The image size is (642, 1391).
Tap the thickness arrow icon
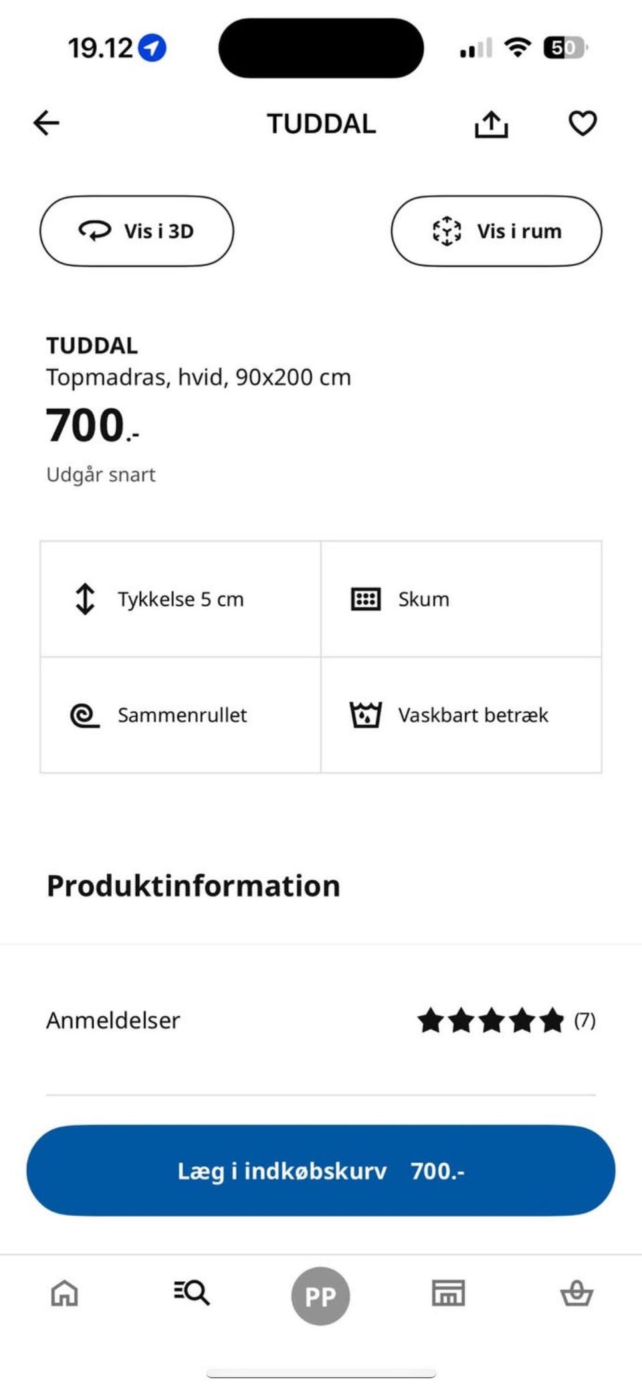click(x=85, y=599)
